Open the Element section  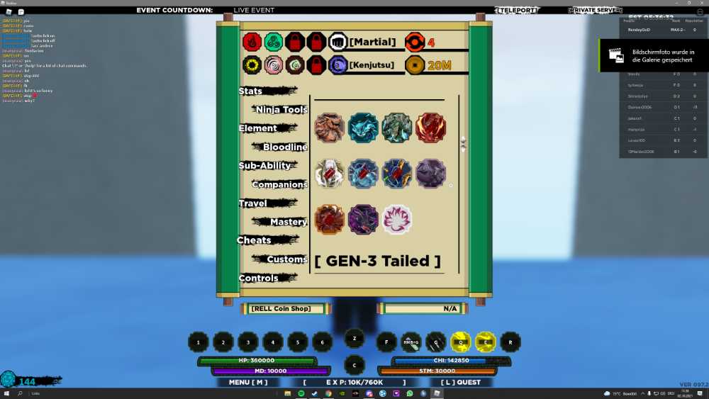267,128
